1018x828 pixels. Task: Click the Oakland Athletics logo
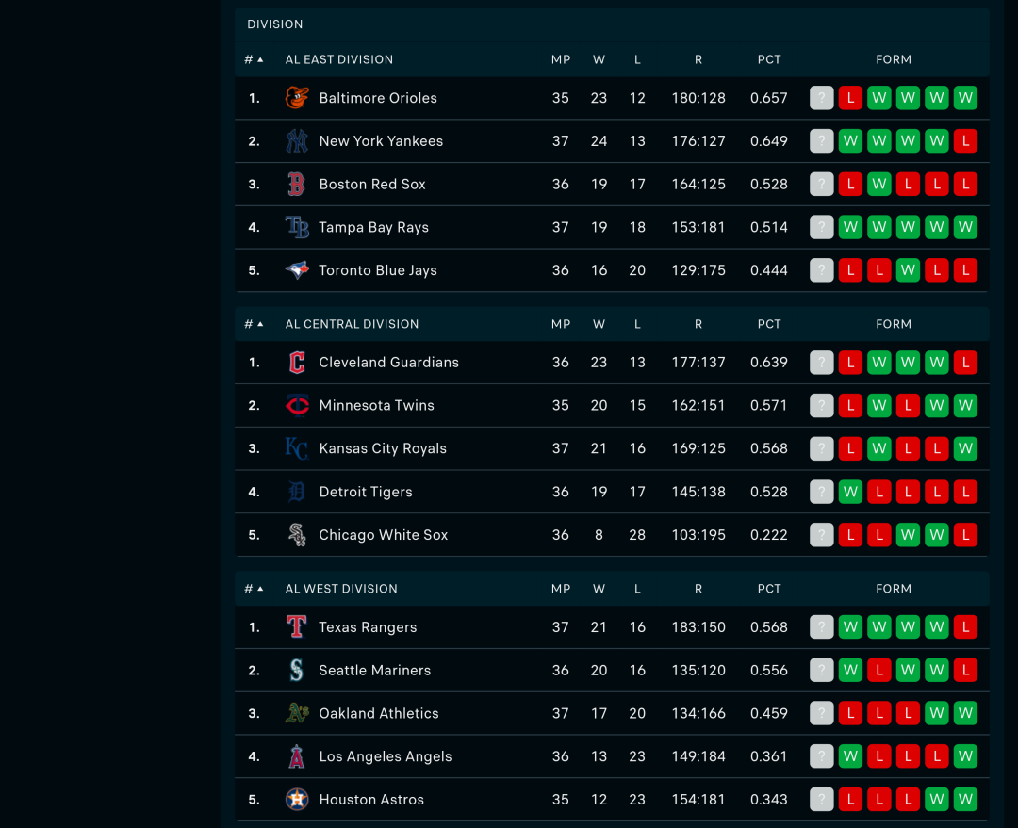297,714
